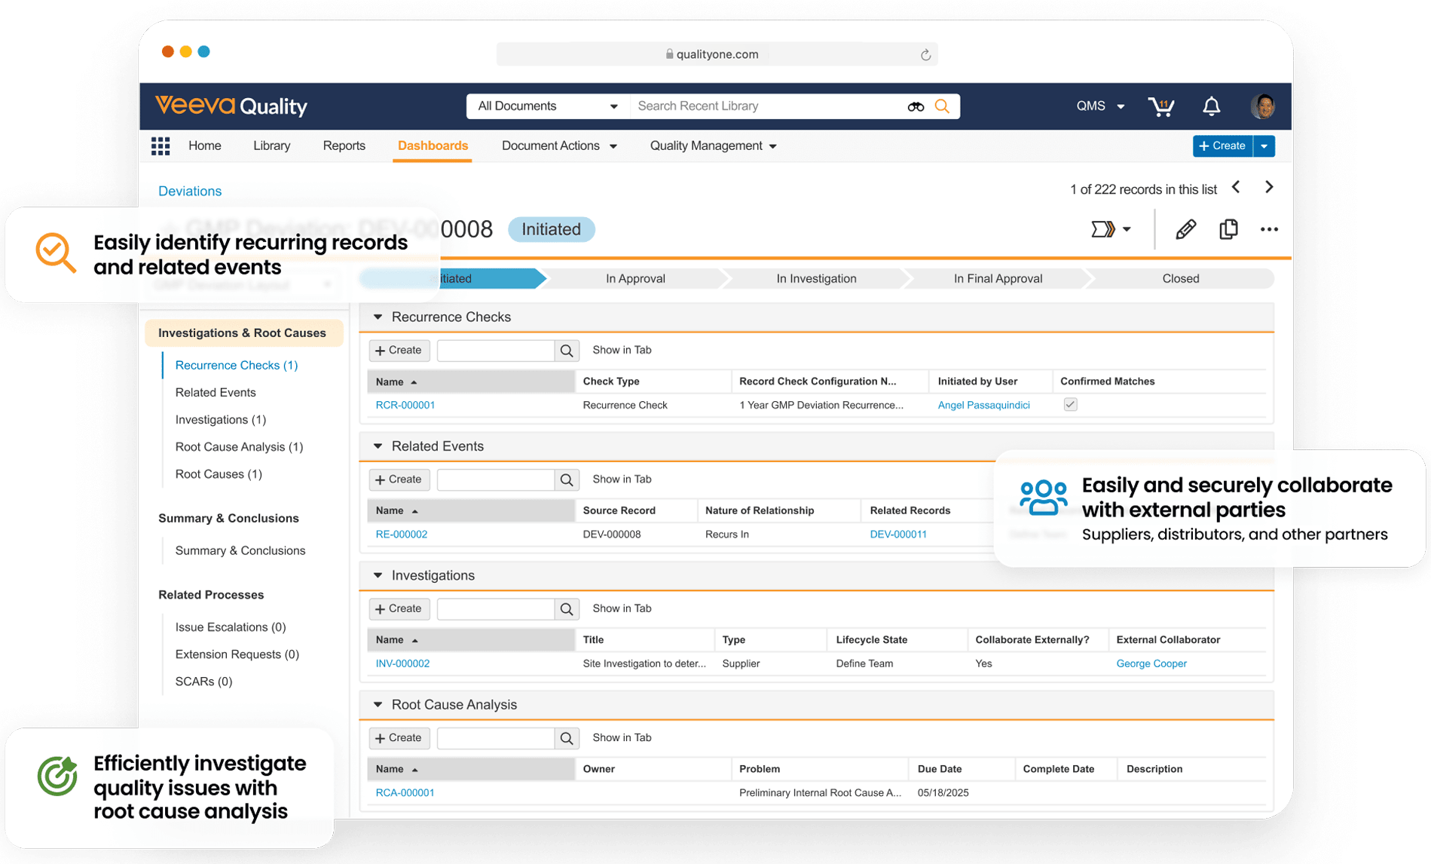This screenshot has height=864, width=1431.
Task: Click the Search Recent Library field
Action: click(x=767, y=106)
